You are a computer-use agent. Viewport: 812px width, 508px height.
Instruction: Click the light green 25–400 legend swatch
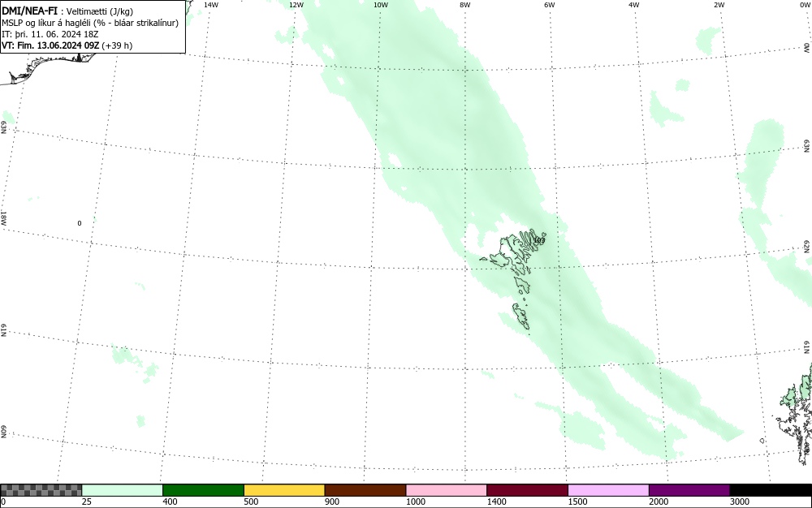[123, 490]
